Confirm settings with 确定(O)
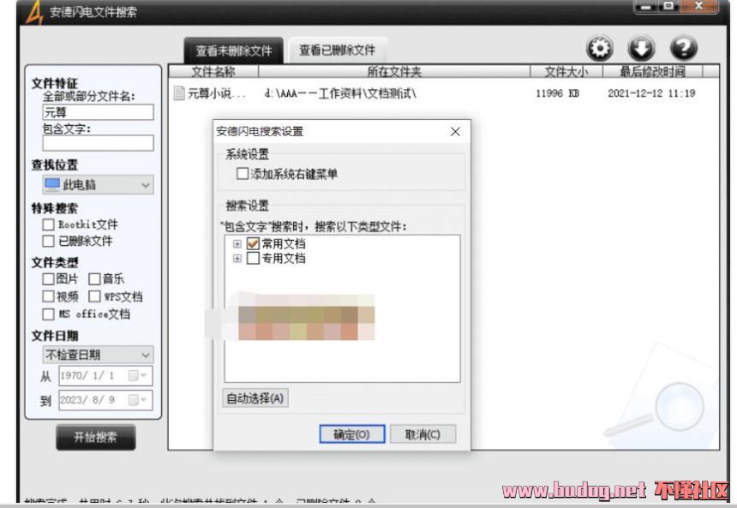737x508 pixels. 352,434
